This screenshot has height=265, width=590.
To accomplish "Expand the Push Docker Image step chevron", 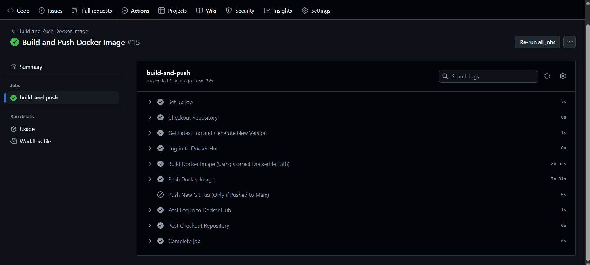I will coord(150,179).
